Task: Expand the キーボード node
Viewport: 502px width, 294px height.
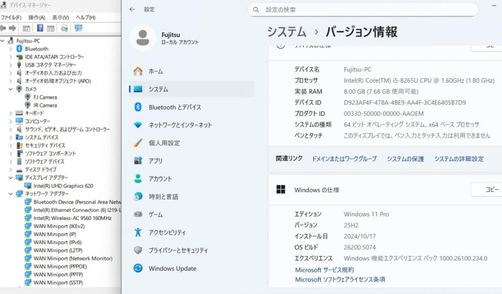Action: point(11,113)
